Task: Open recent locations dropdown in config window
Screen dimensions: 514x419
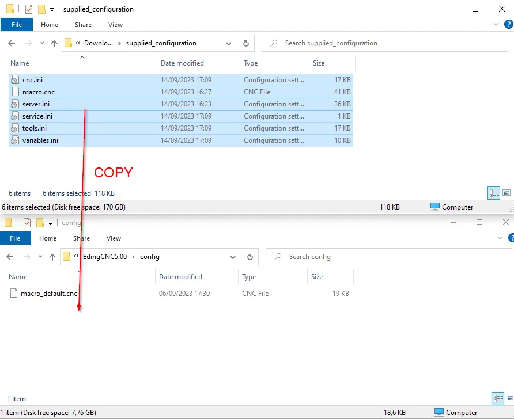Action: click(41, 256)
